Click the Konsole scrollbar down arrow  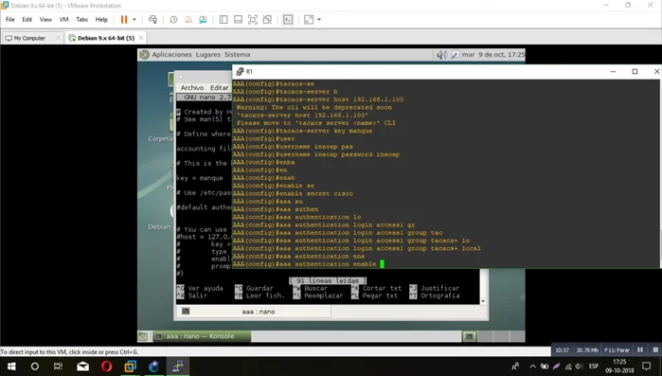click(x=483, y=301)
